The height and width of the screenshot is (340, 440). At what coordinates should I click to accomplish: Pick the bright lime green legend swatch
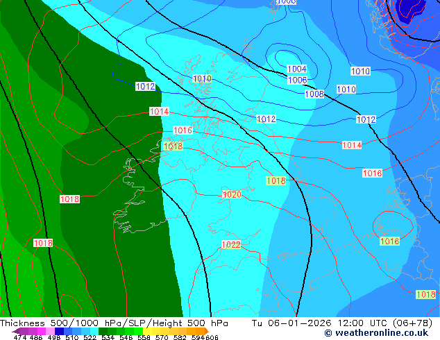click(138, 331)
